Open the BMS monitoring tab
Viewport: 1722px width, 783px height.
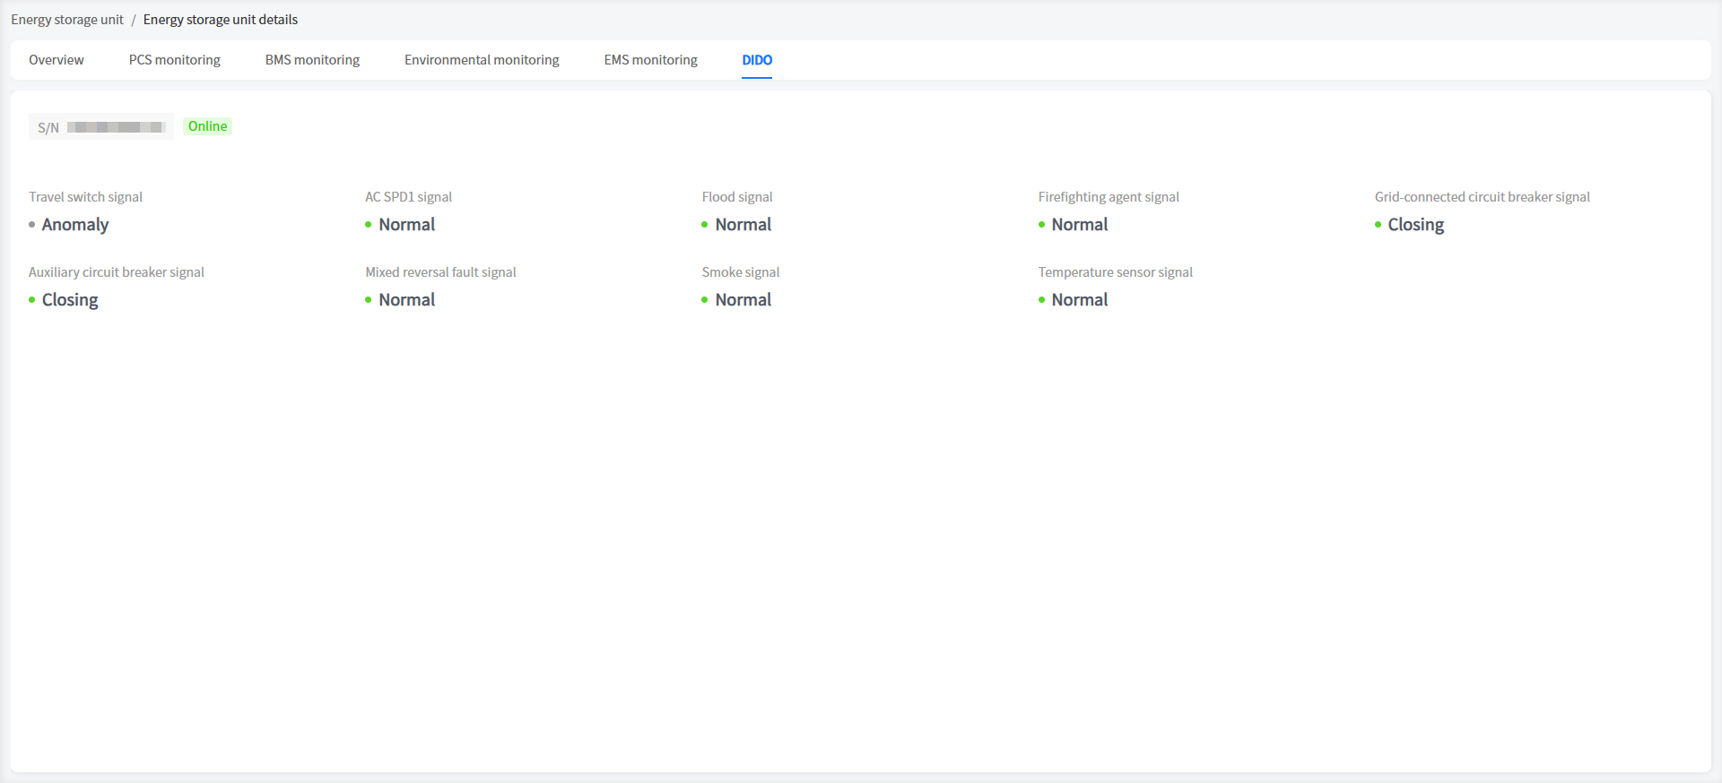312,60
